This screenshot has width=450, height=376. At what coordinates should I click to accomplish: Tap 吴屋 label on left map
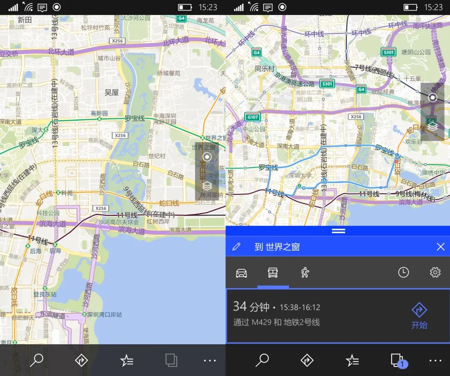pyautogui.click(x=112, y=93)
